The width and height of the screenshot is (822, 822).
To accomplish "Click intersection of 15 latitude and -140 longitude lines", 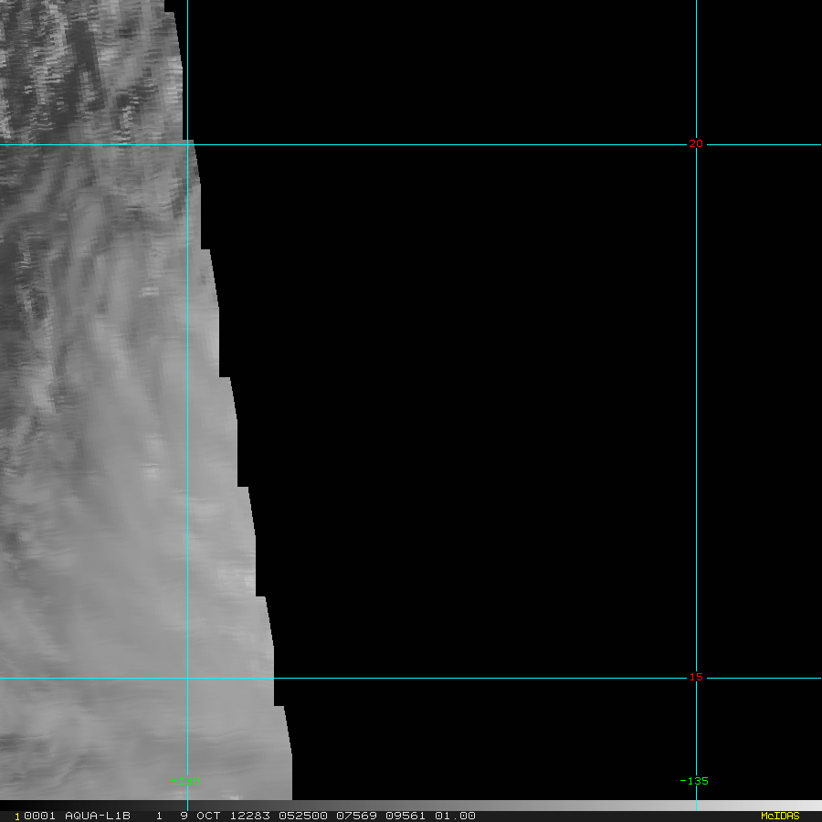I will (x=187, y=678).
